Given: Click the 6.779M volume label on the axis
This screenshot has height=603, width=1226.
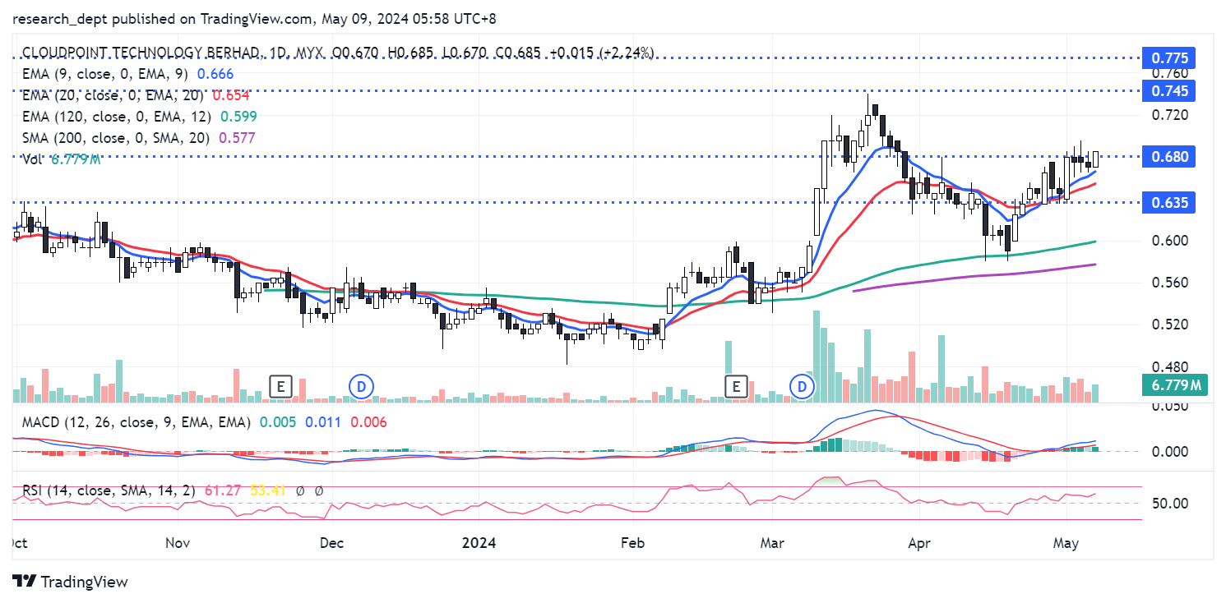Looking at the screenshot, I should click(x=1173, y=384).
